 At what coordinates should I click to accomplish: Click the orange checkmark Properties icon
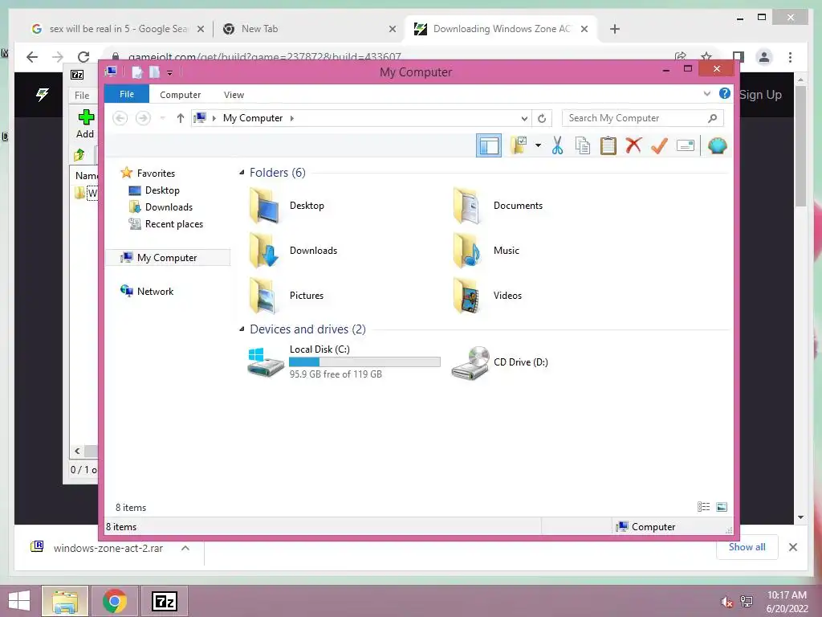pyautogui.click(x=659, y=145)
